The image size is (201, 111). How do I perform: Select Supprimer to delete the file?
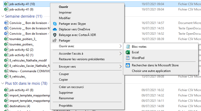pyautogui.click(x=66, y=93)
